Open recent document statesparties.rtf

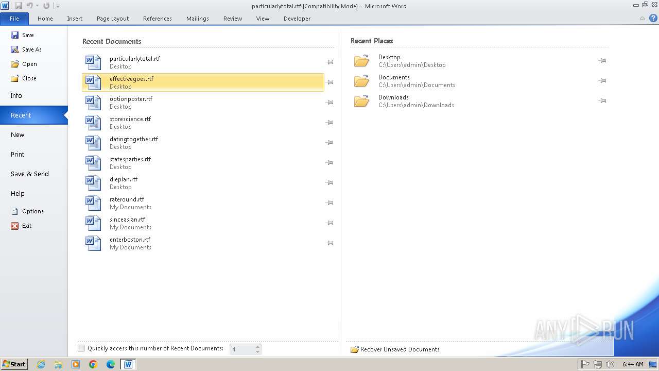(x=203, y=163)
